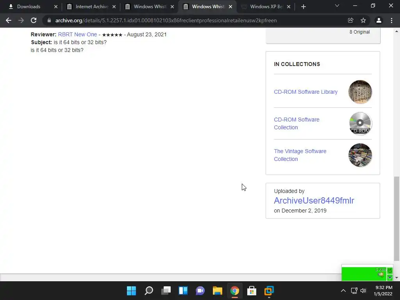The width and height of the screenshot is (400, 300).
Task: Open VMware app on taskbar
Action: pos(269,291)
